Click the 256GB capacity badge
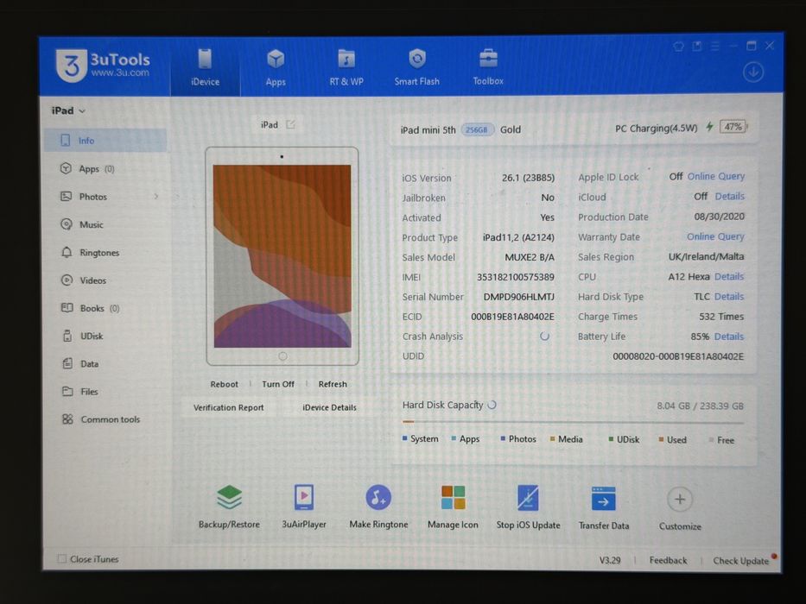 coord(477,129)
